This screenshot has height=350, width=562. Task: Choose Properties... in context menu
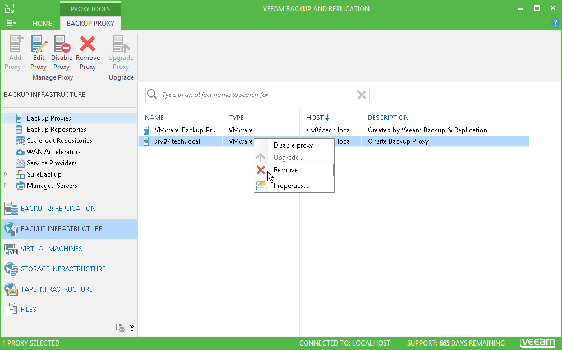[294, 186]
